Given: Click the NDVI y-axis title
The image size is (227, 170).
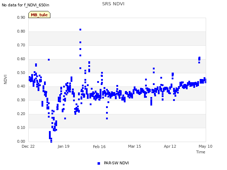Looking at the screenshot, I should pyautogui.click(x=5, y=79).
